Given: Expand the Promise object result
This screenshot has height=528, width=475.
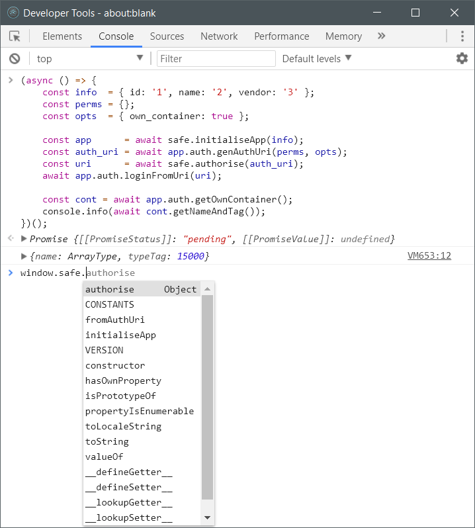Looking at the screenshot, I should (24, 239).
